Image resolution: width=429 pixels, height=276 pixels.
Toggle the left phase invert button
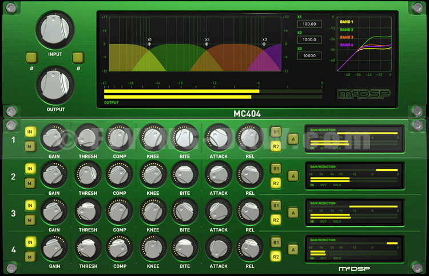click(31, 58)
